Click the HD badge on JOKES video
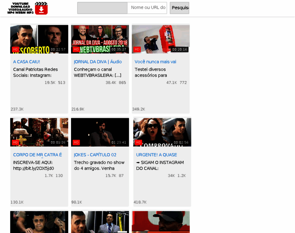Viewport: 295px width, 233px height. click(x=76, y=143)
